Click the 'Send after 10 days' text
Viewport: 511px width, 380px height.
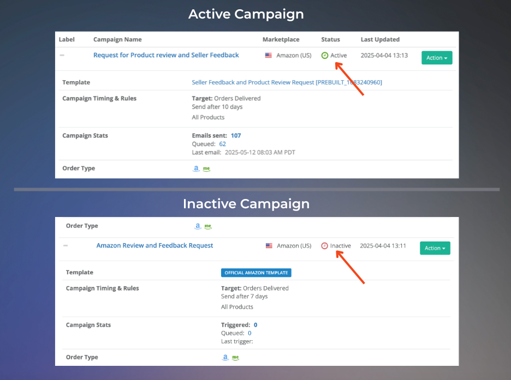[217, 107]
